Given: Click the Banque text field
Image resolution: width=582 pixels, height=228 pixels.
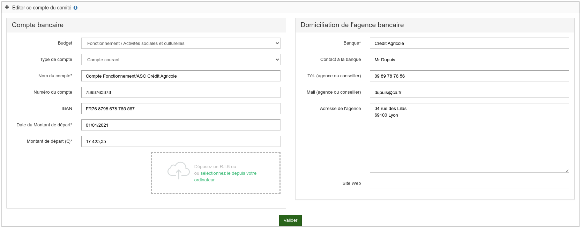Looking at the screenshot, I should [x=469, y=43].
